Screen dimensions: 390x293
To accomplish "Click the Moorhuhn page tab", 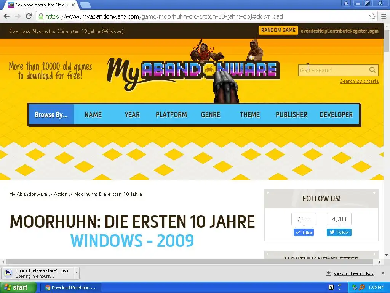I will 42,5.
